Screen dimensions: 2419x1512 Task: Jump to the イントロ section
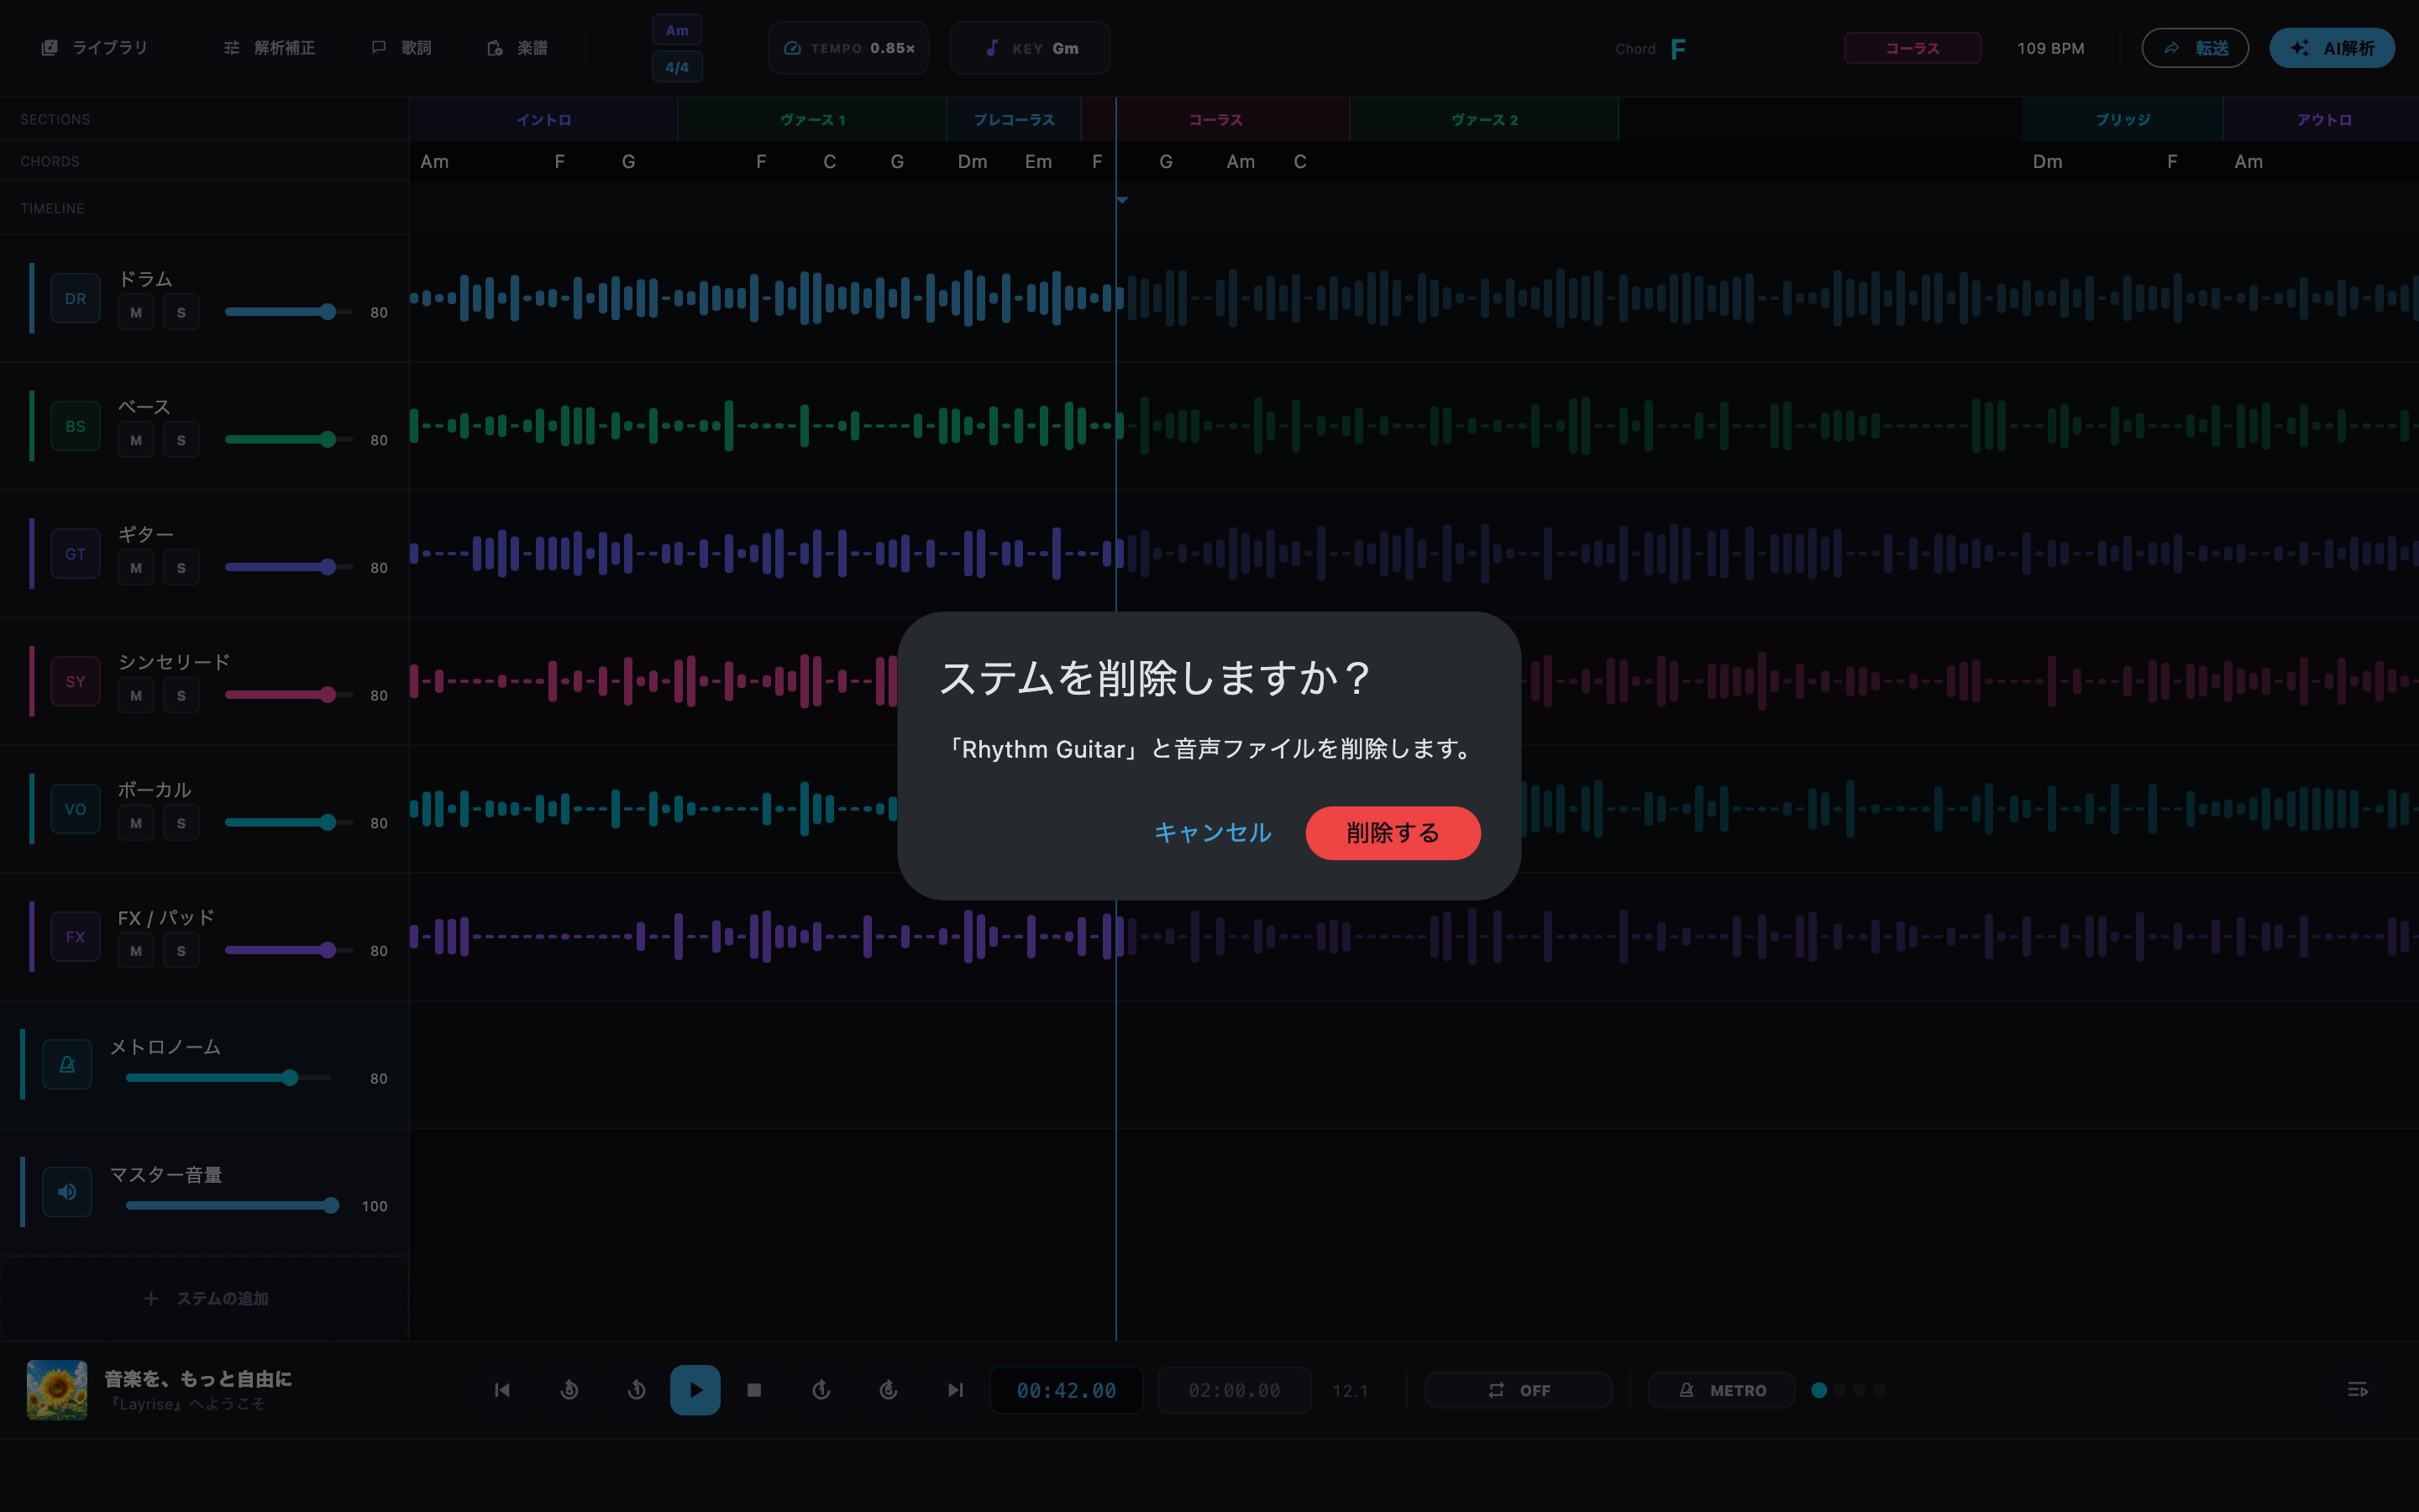click(x=543, y=120)
